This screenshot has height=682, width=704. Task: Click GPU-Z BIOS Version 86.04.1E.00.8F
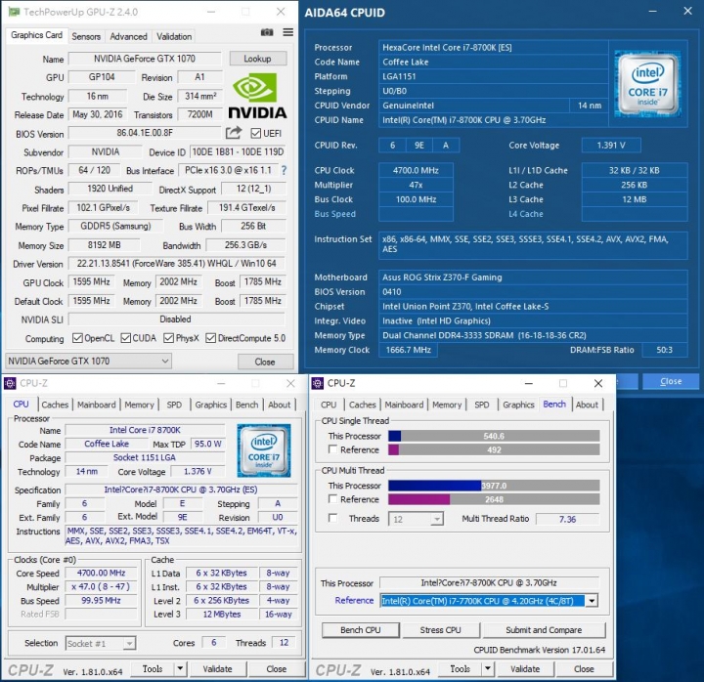click(x=145, y=133)
